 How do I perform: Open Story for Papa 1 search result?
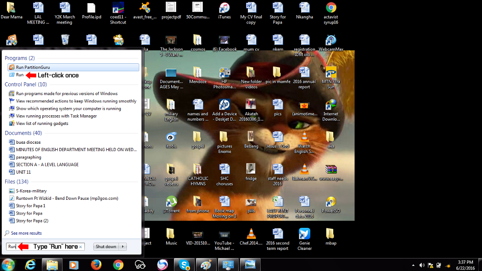[27, 206]
